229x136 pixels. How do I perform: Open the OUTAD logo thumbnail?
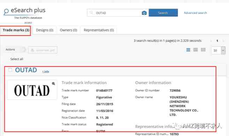click(32, 90)
